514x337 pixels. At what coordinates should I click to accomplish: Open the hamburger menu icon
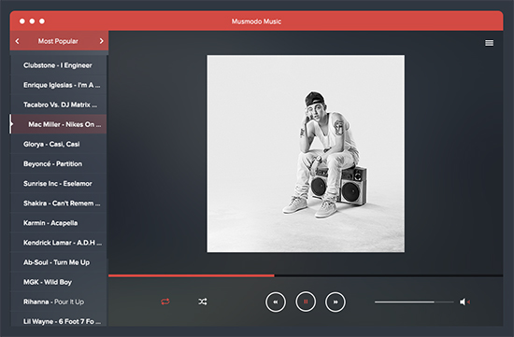(x=489, y=43)
